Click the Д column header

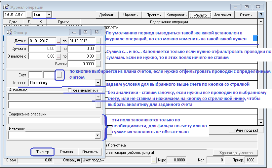pyautogui.click(x=29, y=22)
